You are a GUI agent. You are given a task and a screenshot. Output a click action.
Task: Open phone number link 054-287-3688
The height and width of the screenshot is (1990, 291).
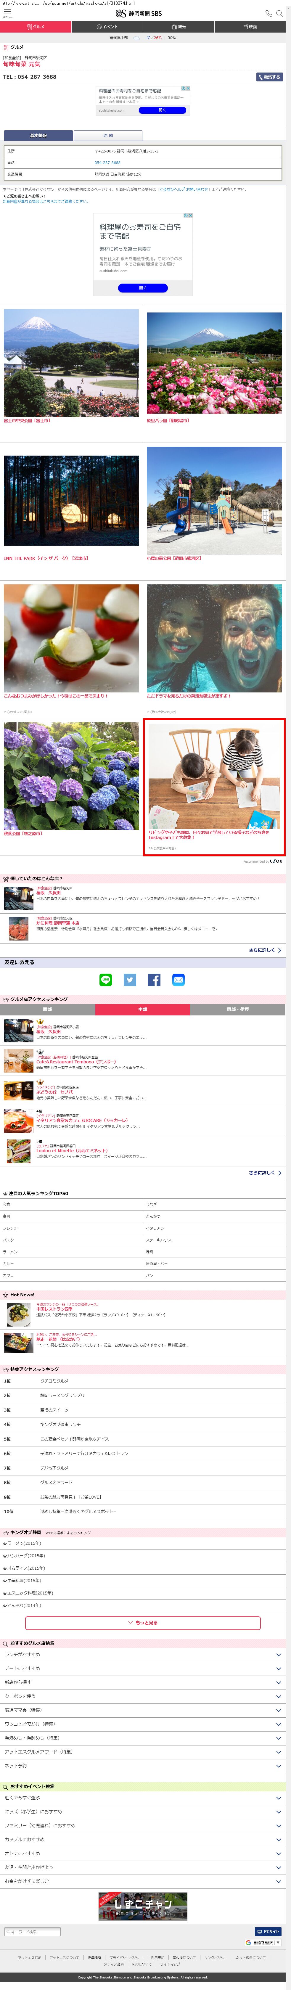(x=107, y=162)
